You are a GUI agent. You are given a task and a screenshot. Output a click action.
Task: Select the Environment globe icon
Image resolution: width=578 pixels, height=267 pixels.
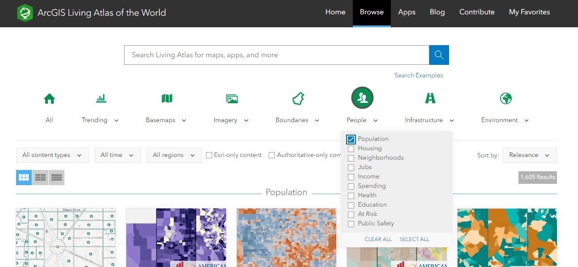(x=506, y=98)
